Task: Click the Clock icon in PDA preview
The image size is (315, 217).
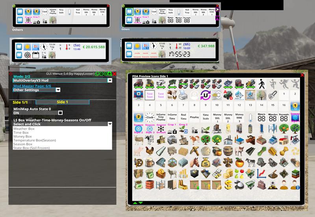Action: (150, 118)
